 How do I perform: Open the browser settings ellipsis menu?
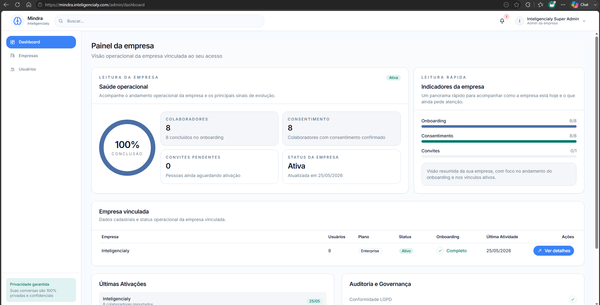point(563,5)
